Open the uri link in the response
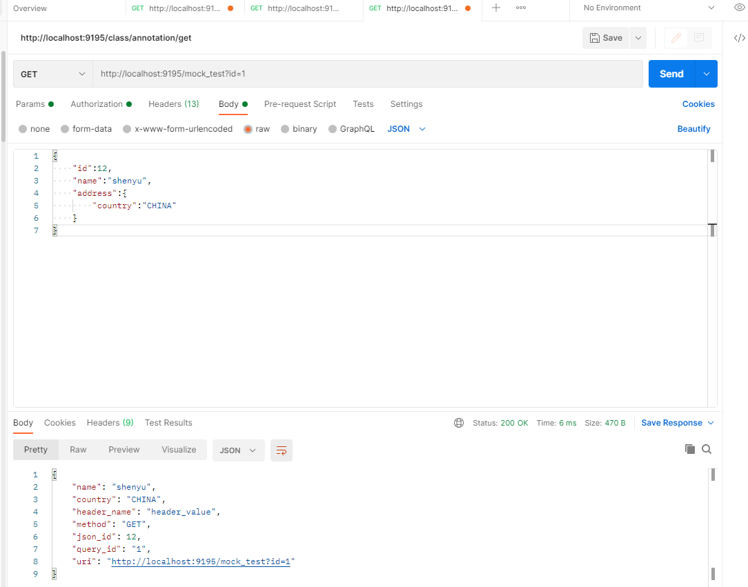 pyautogui.click(x=201, y=561)
